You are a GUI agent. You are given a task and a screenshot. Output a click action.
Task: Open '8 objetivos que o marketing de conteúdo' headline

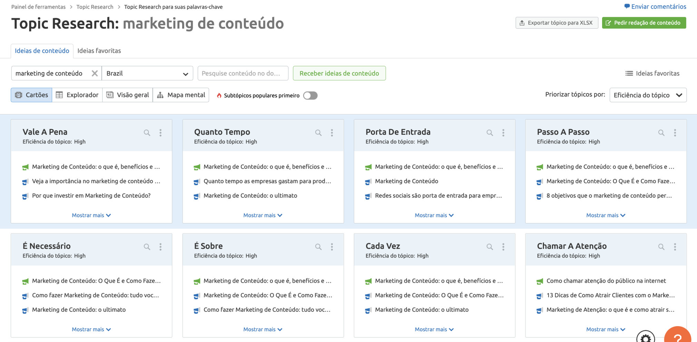[609, 195]
